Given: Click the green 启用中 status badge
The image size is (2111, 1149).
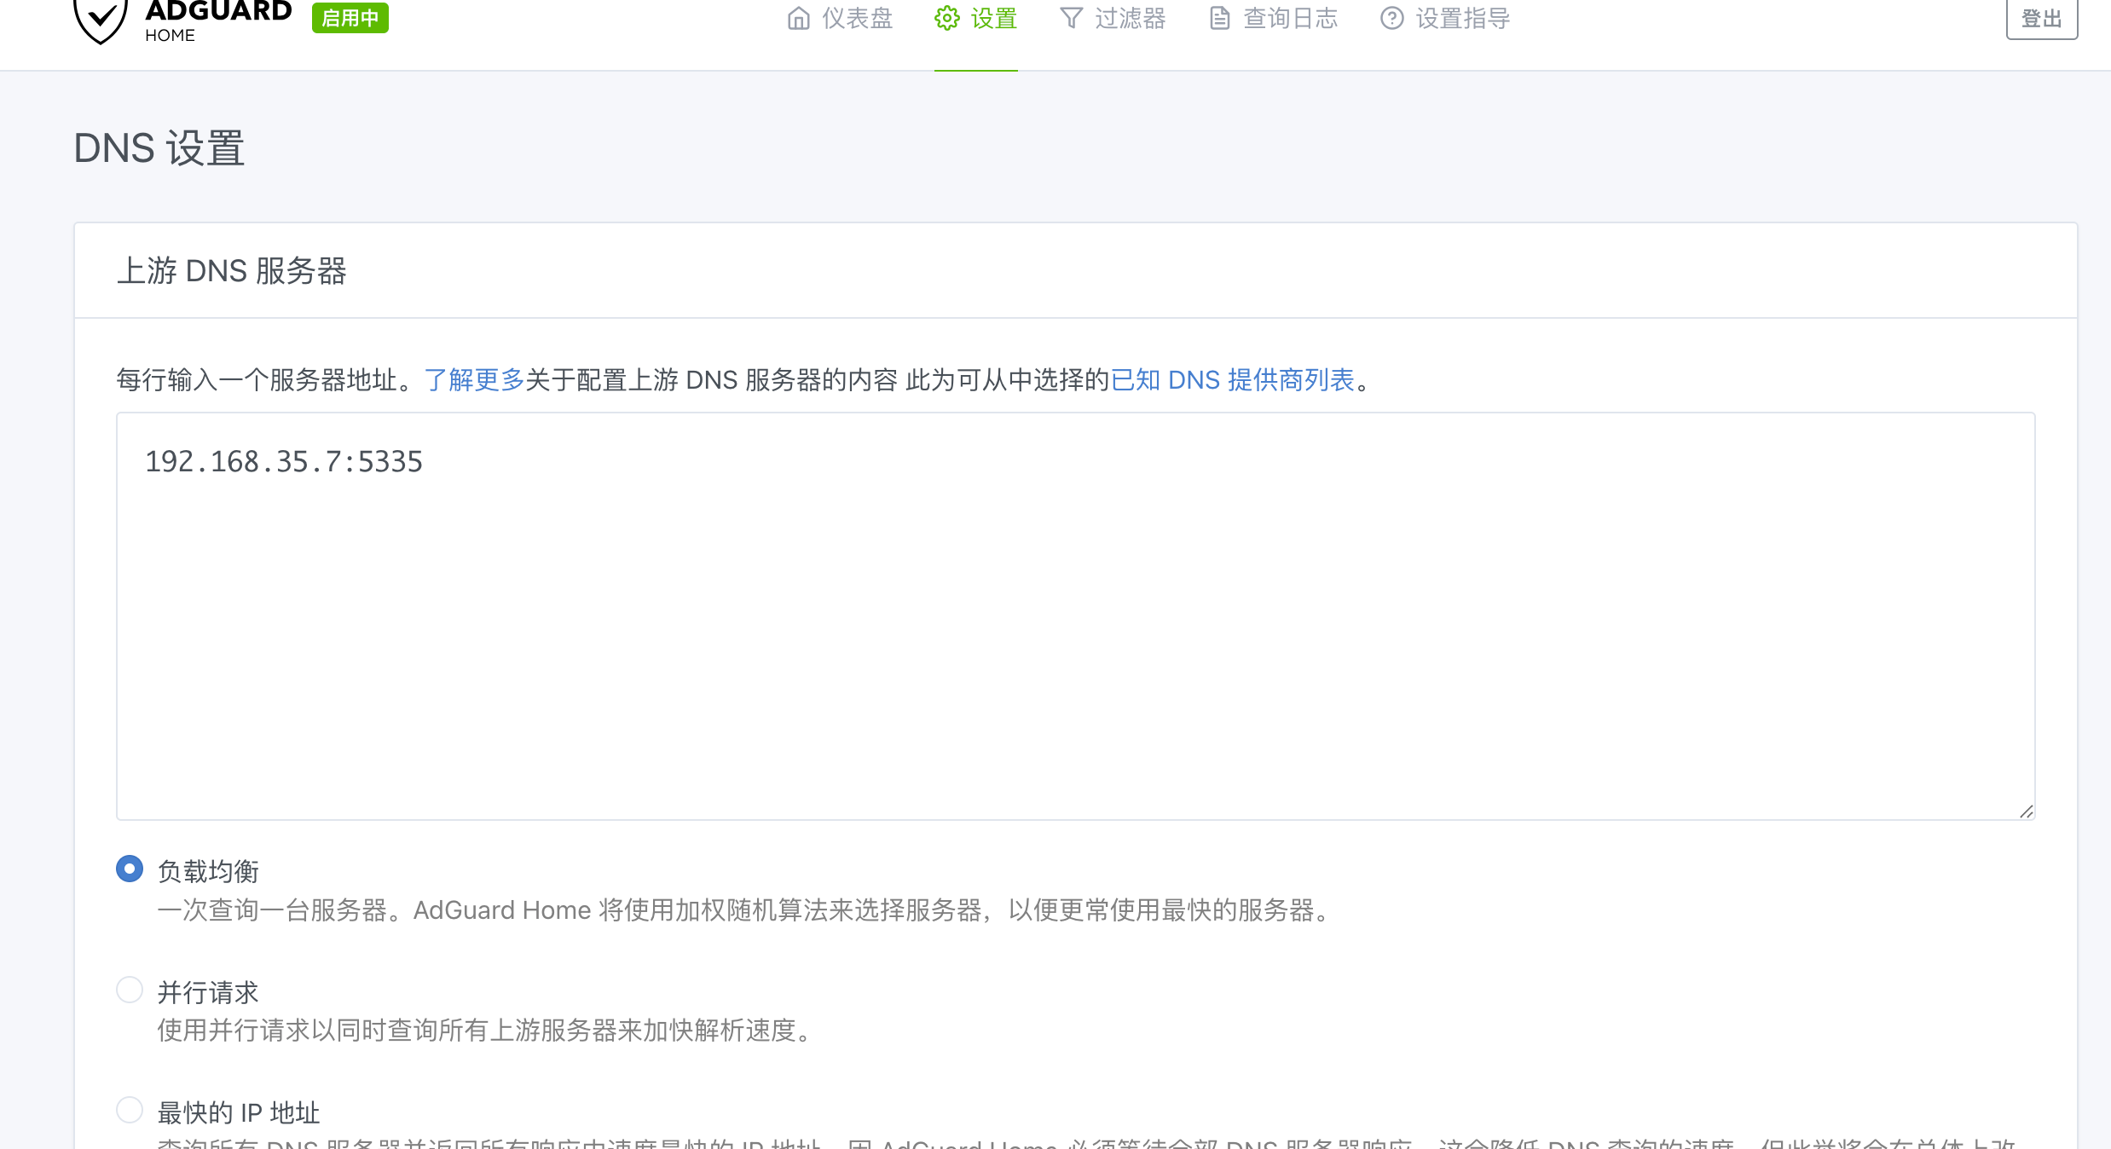Looking at the screenshot, I should click(x=350, y=17).
